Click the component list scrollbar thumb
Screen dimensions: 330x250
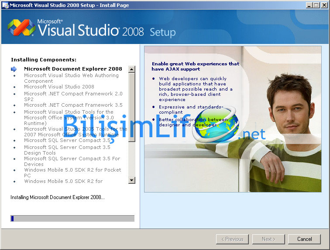132,107
